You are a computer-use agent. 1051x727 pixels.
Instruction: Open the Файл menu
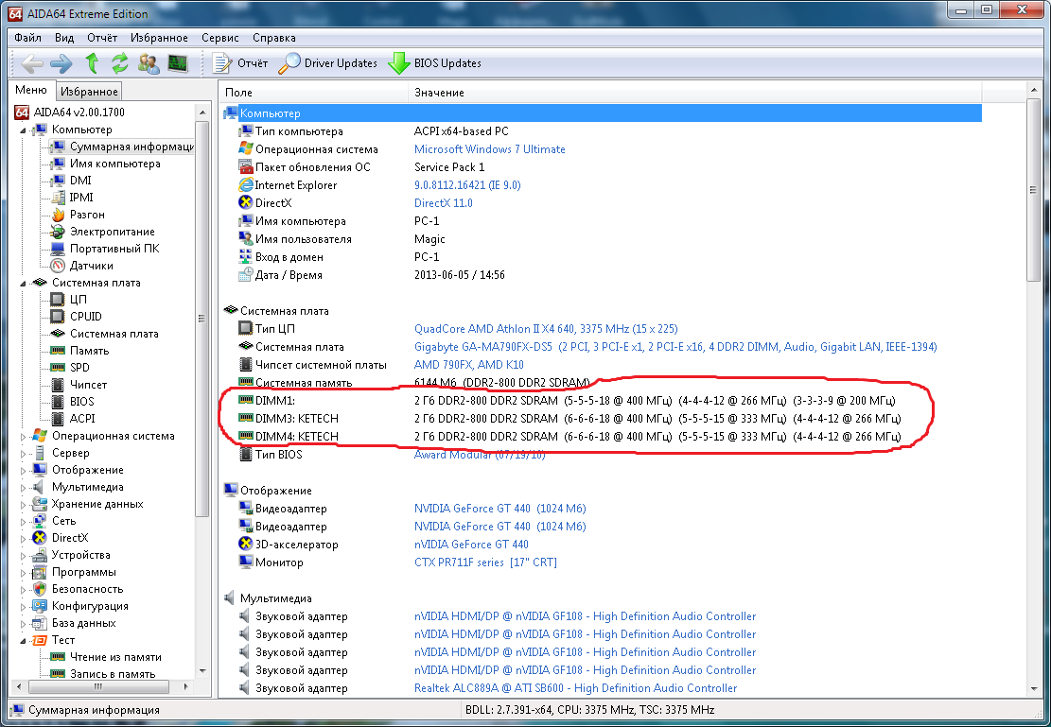(27, 38)
